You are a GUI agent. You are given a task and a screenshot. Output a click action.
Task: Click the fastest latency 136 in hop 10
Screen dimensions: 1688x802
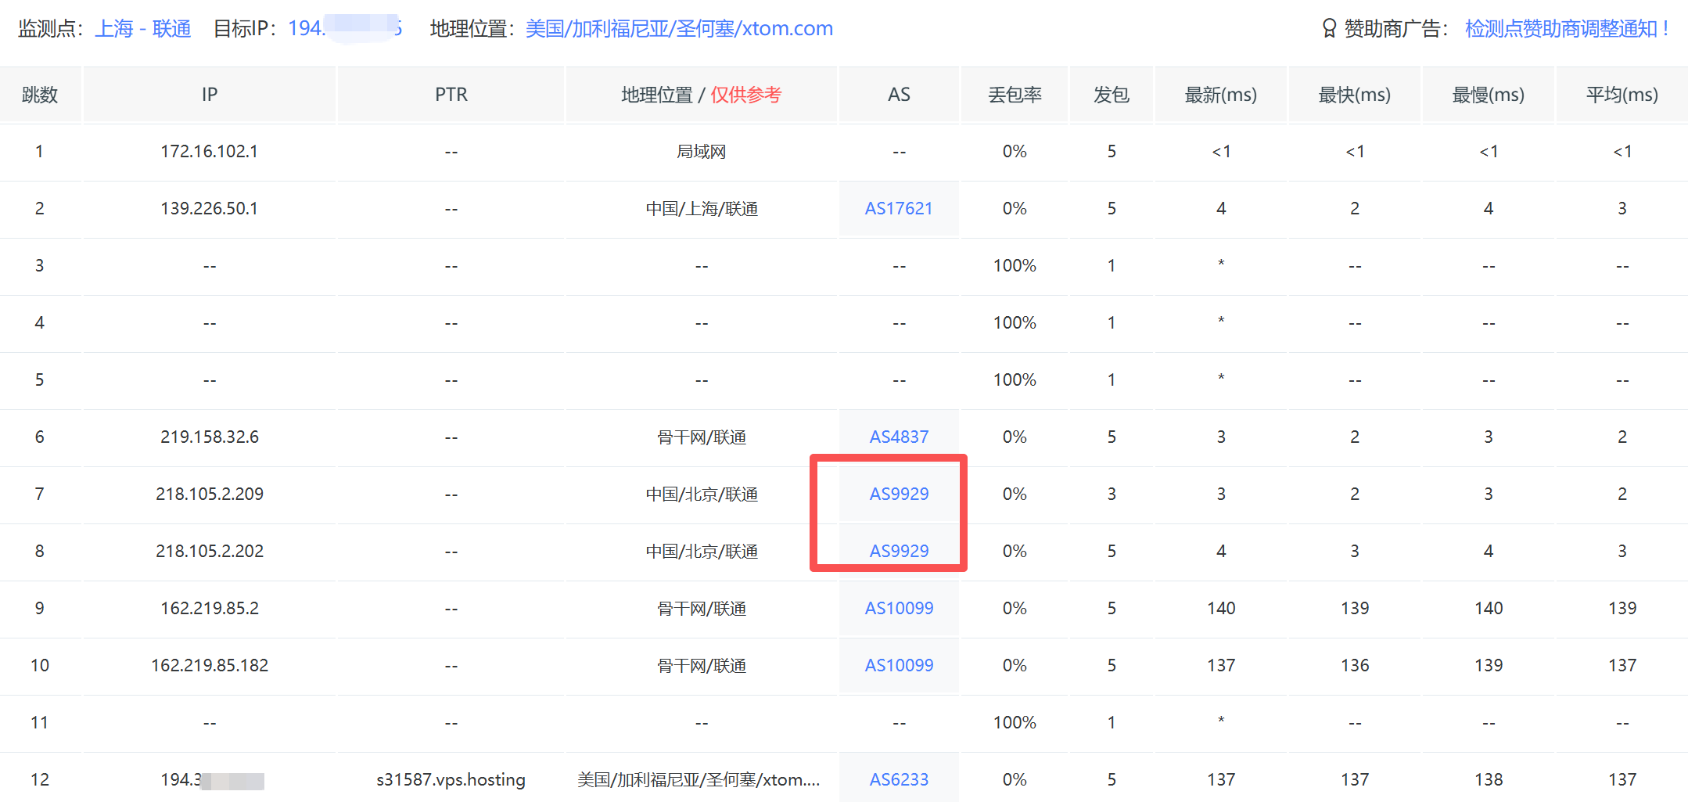1355,666
